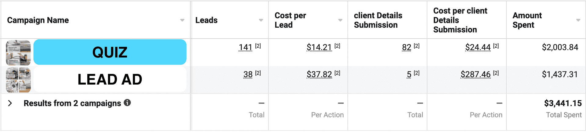
Task: Click the $287.46 cost per submission value
Action: [x=476, y=75]
